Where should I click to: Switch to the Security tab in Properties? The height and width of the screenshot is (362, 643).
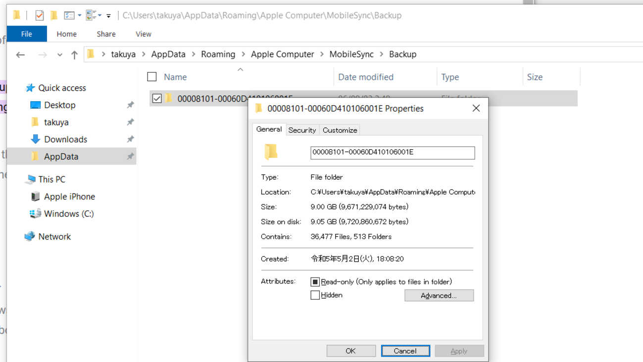pos(302,130)
